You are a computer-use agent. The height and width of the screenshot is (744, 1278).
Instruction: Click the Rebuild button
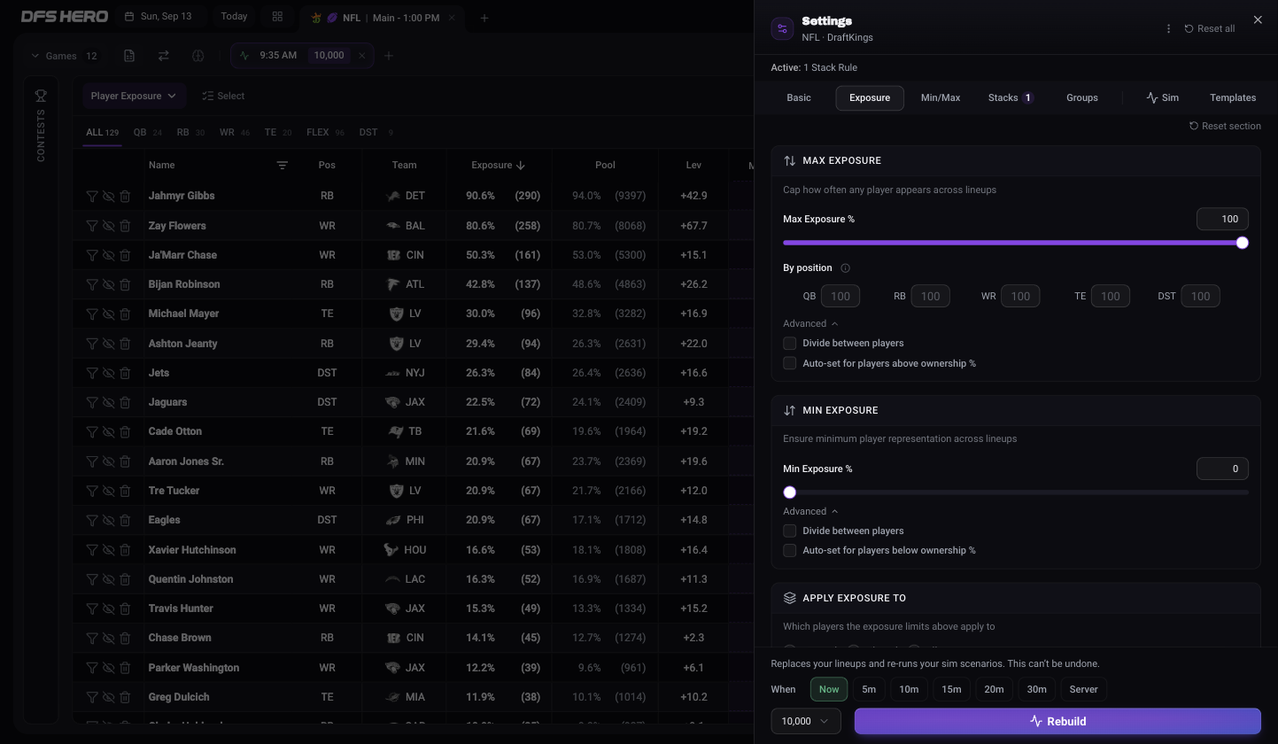pyautogui.click(x=1057, y=721)
